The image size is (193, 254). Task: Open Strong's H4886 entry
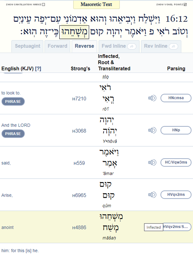click(79, 228)
